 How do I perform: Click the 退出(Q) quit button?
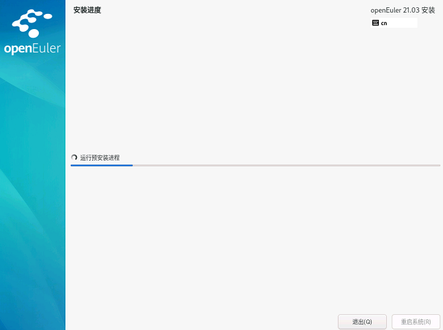[x=362, y=321]
